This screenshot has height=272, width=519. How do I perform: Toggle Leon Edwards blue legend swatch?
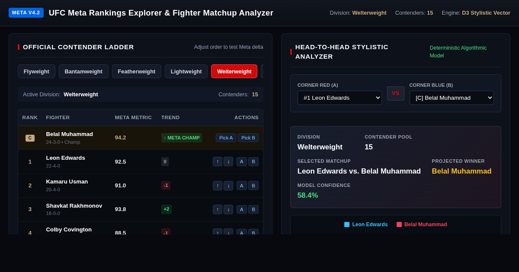347,225
